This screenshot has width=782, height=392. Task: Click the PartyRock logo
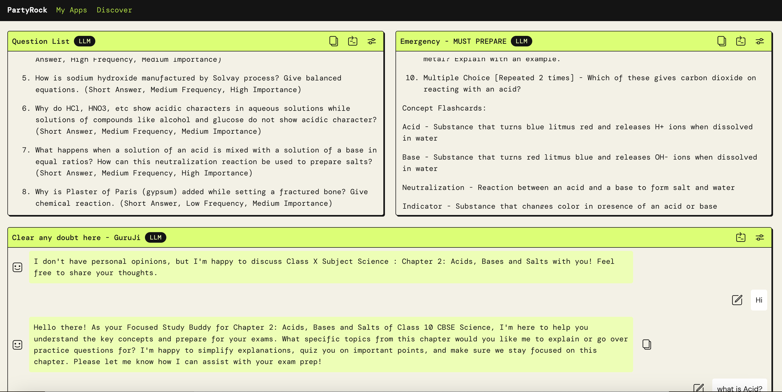tap(27, 10)
